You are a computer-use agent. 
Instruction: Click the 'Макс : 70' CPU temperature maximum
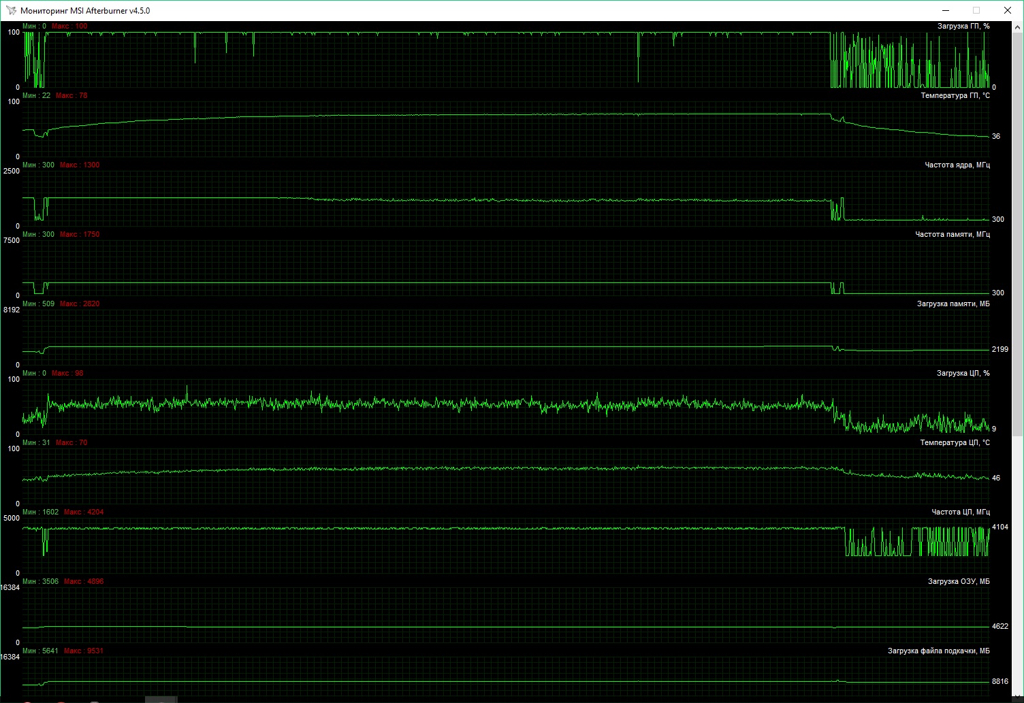71,442
